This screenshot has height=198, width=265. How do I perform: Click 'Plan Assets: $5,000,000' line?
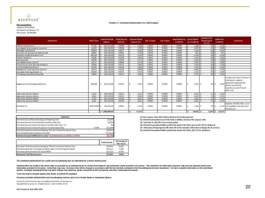point(26,33)
